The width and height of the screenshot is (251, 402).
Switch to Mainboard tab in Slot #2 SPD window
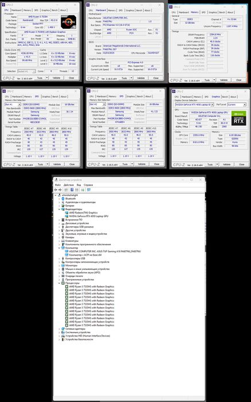pyautogui.click(x=101, y=96)
